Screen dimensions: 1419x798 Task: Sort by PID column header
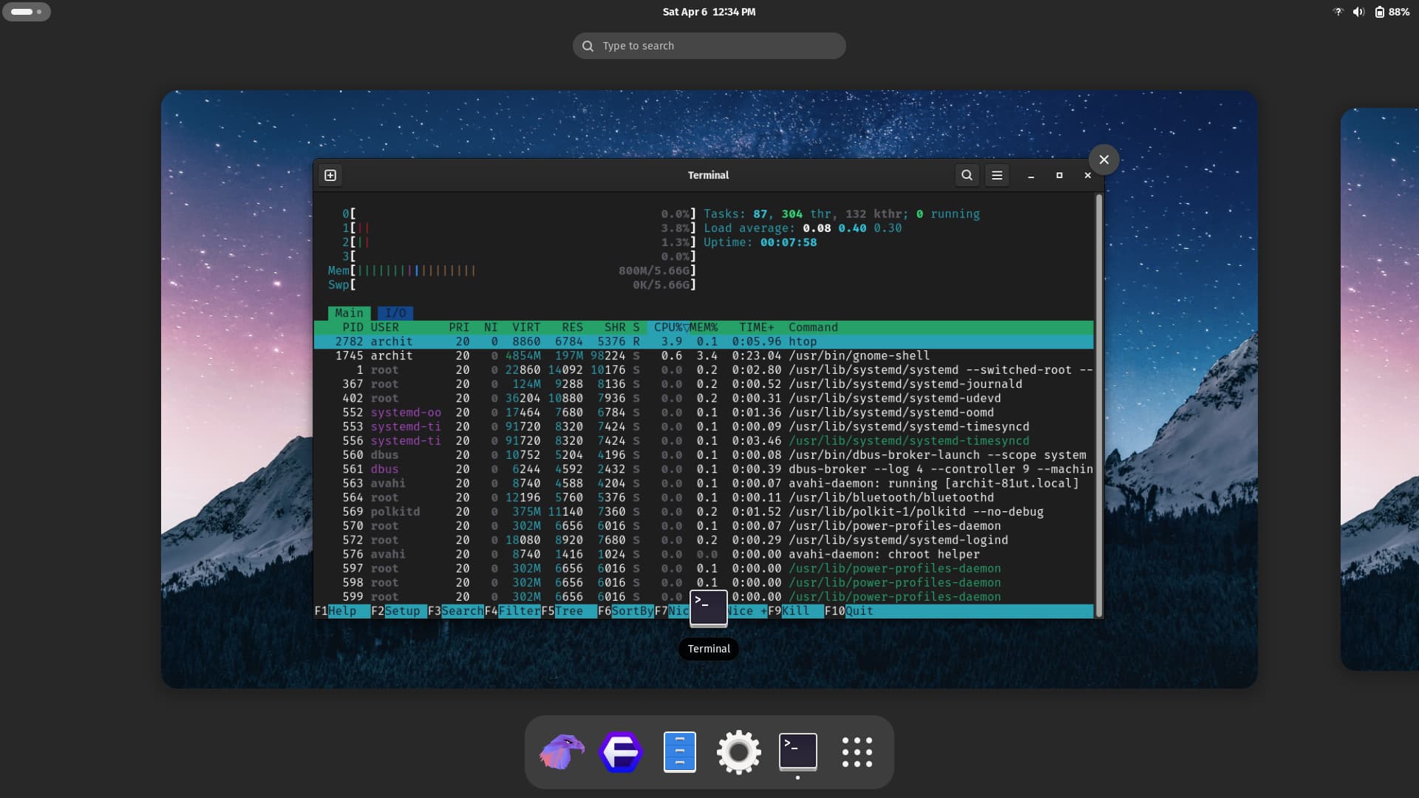coord(353,327)
